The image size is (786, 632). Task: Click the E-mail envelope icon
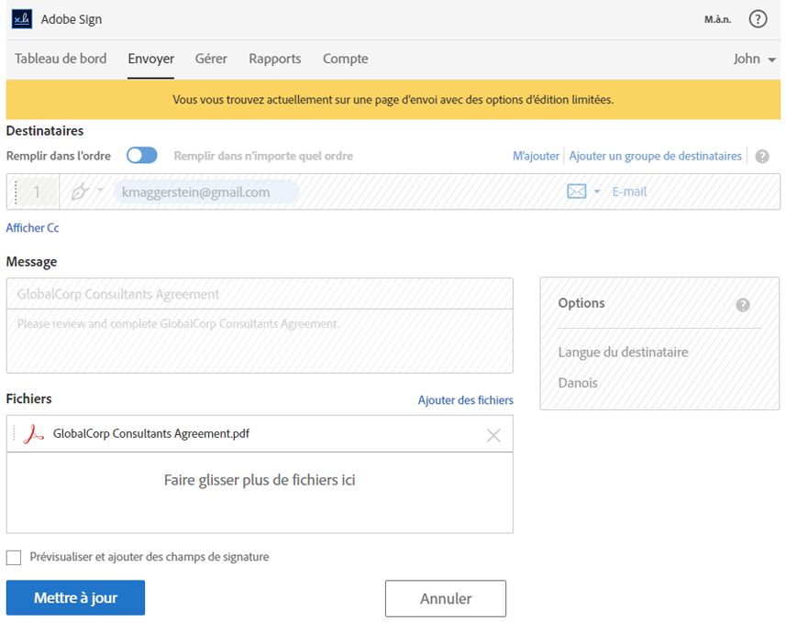click(x=577, y=191)
